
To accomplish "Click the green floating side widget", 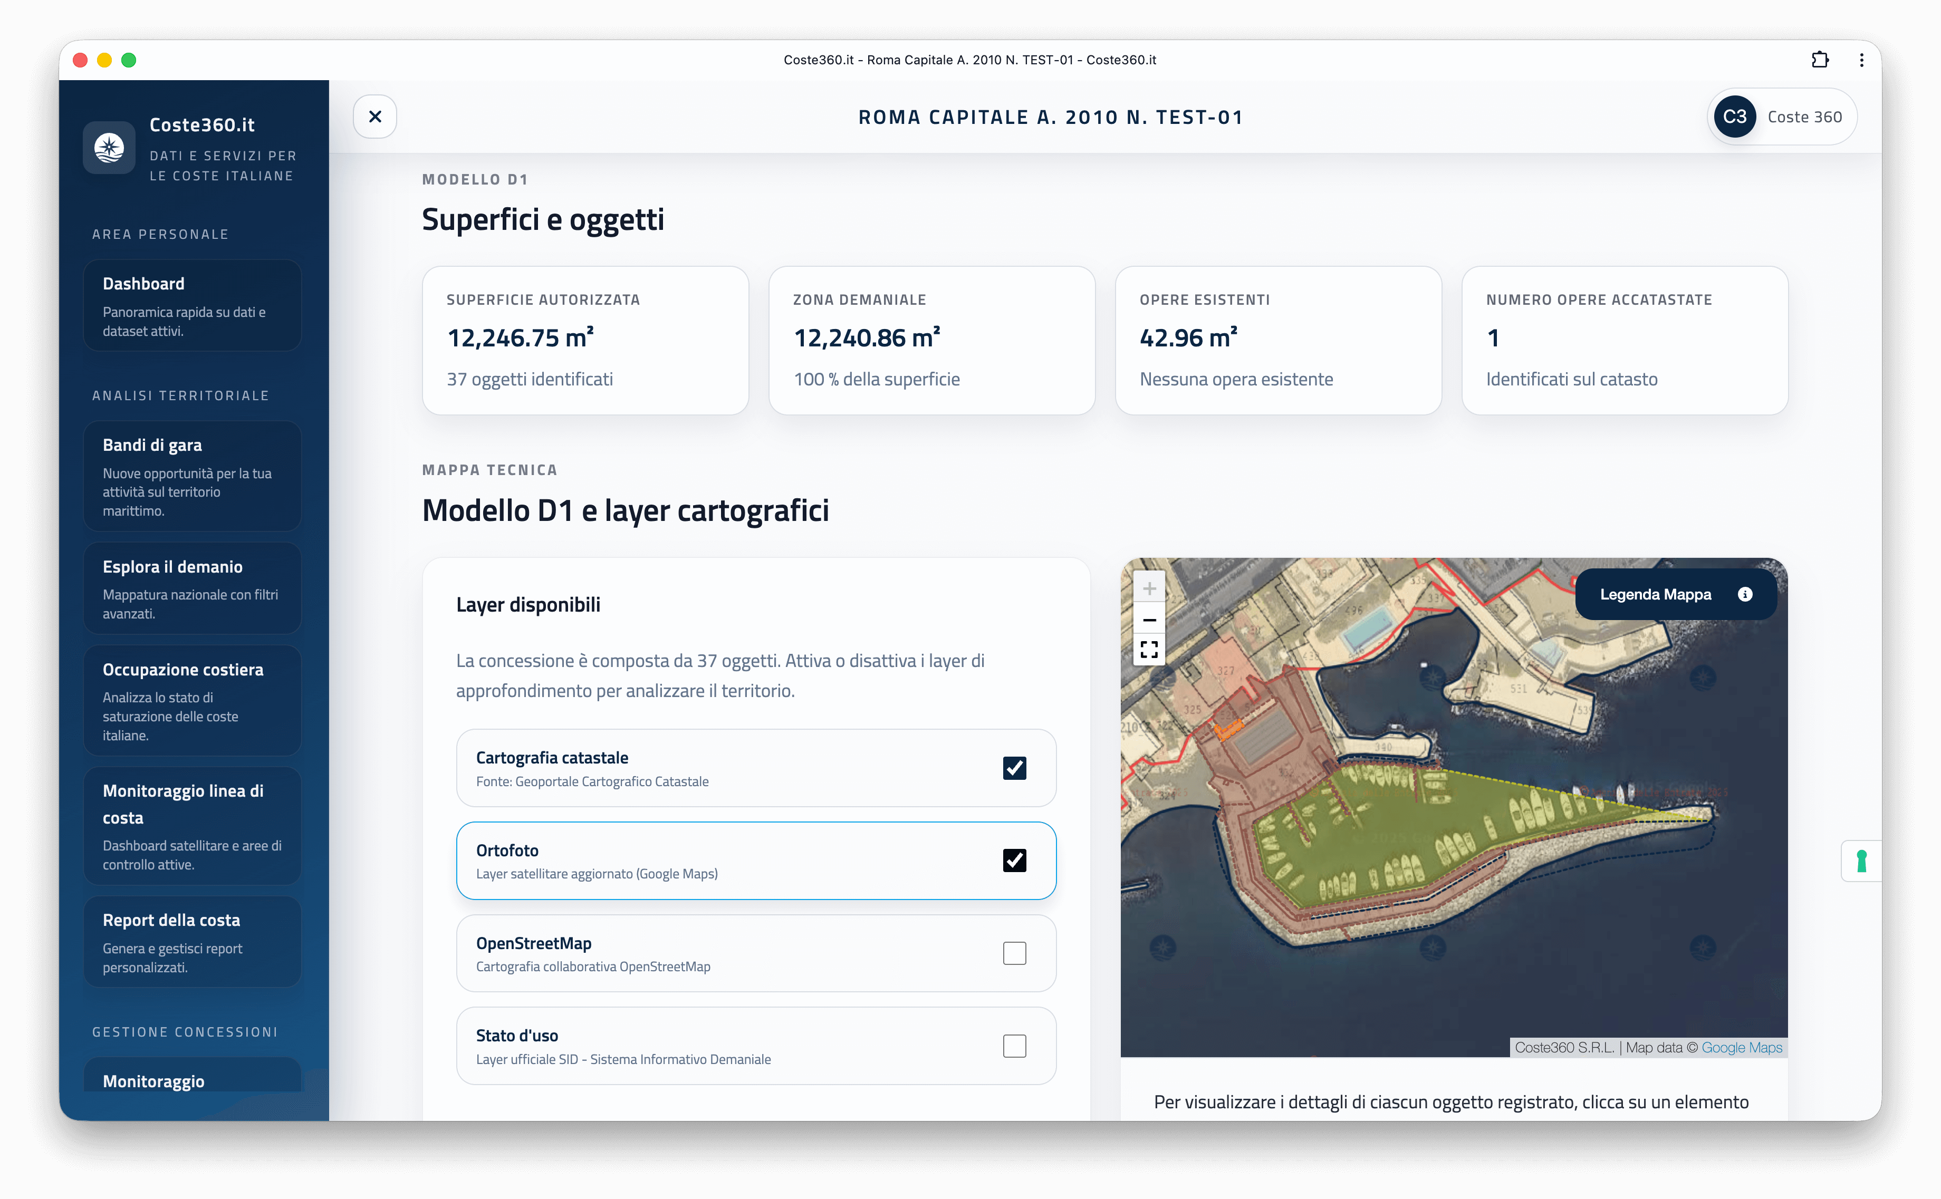I will coord(1861,860).
